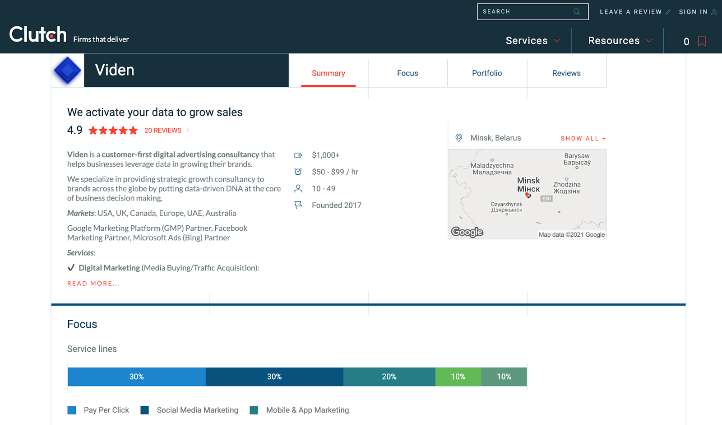
Task: Click the Pay Per Click 30% bar segment
Action: coord(137,377)
